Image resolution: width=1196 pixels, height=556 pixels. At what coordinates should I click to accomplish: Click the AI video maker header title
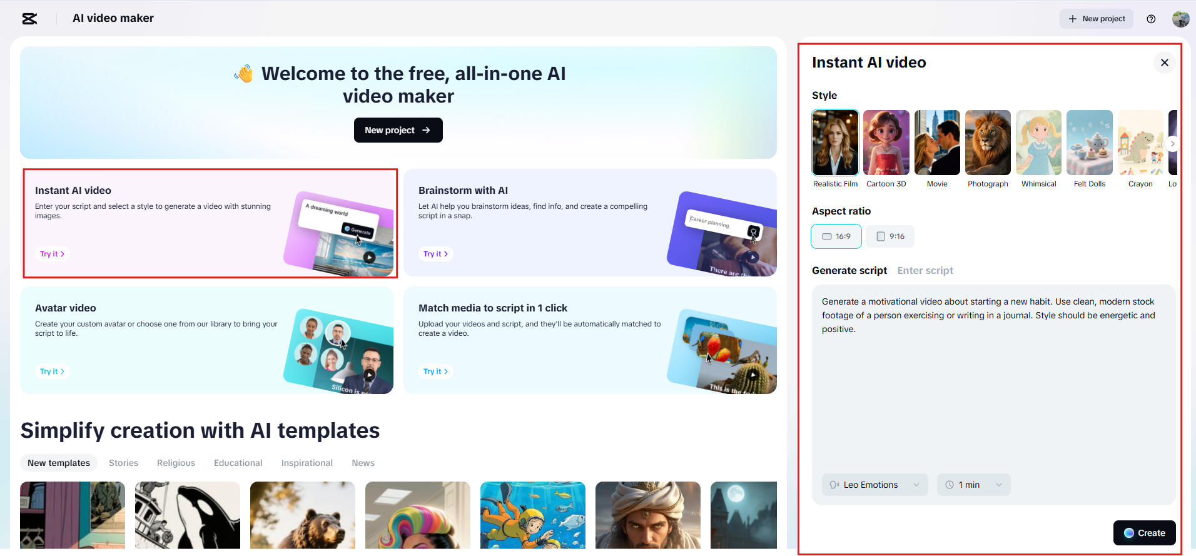[113, 18]
